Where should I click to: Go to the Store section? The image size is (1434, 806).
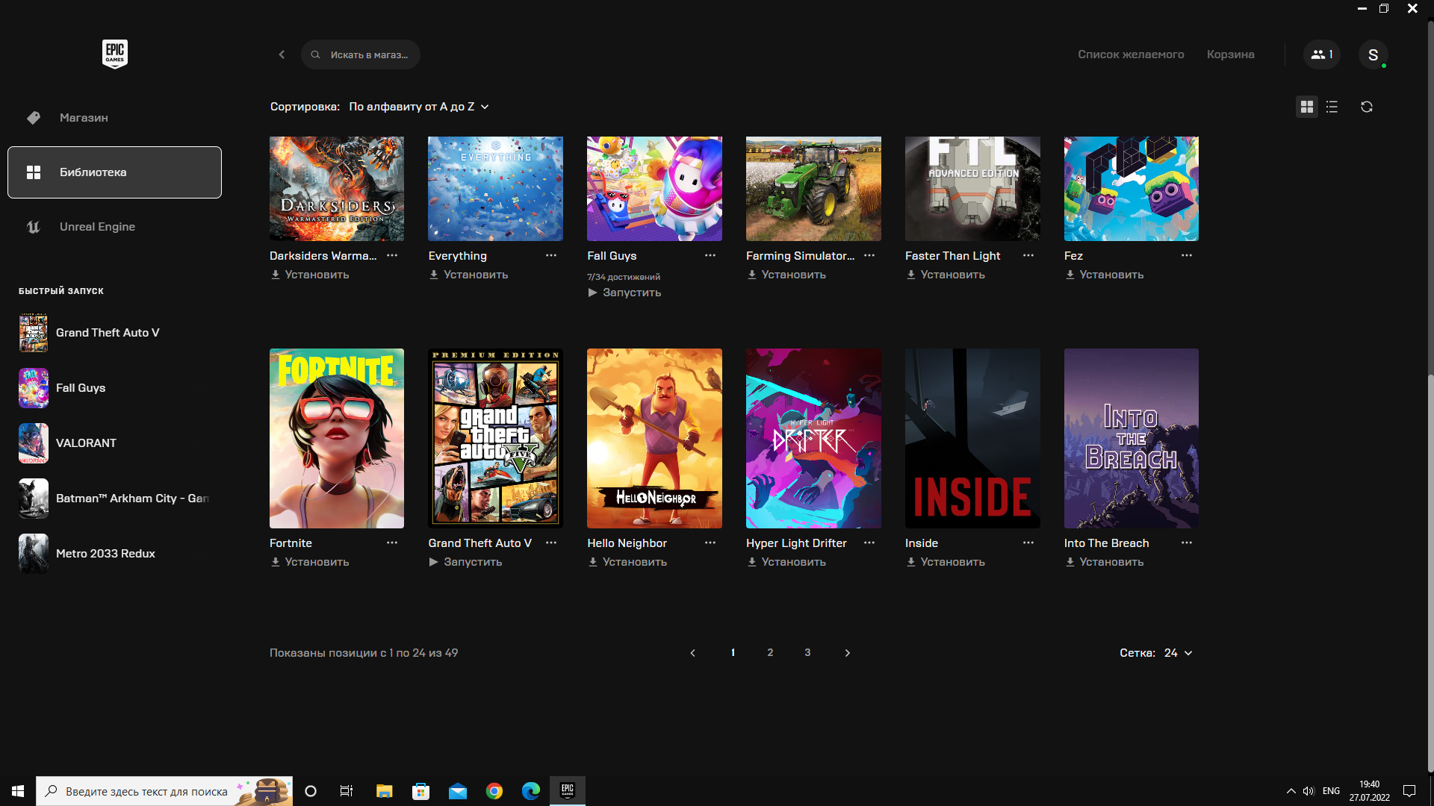tap(114, 118)
